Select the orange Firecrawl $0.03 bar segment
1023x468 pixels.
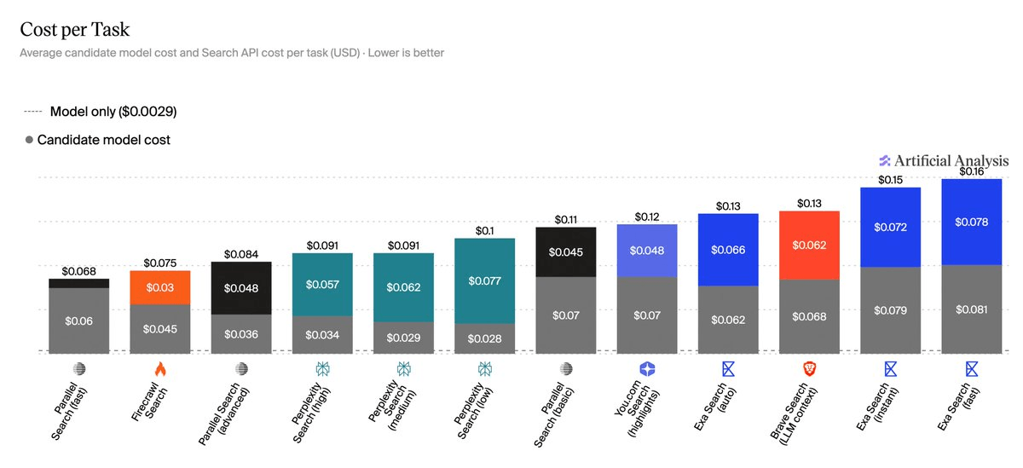click(159, 287)
